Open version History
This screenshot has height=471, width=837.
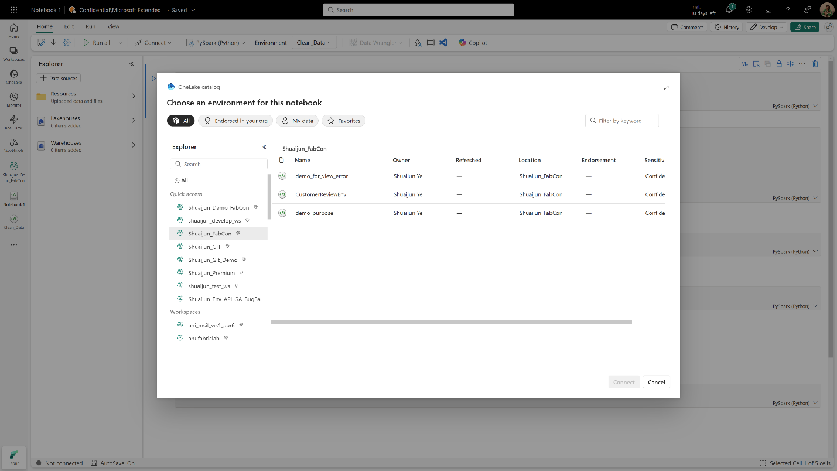pos(727,27)
